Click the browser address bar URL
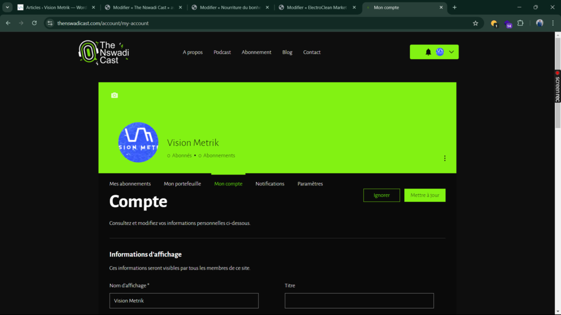561x315 pixels. 102,23
